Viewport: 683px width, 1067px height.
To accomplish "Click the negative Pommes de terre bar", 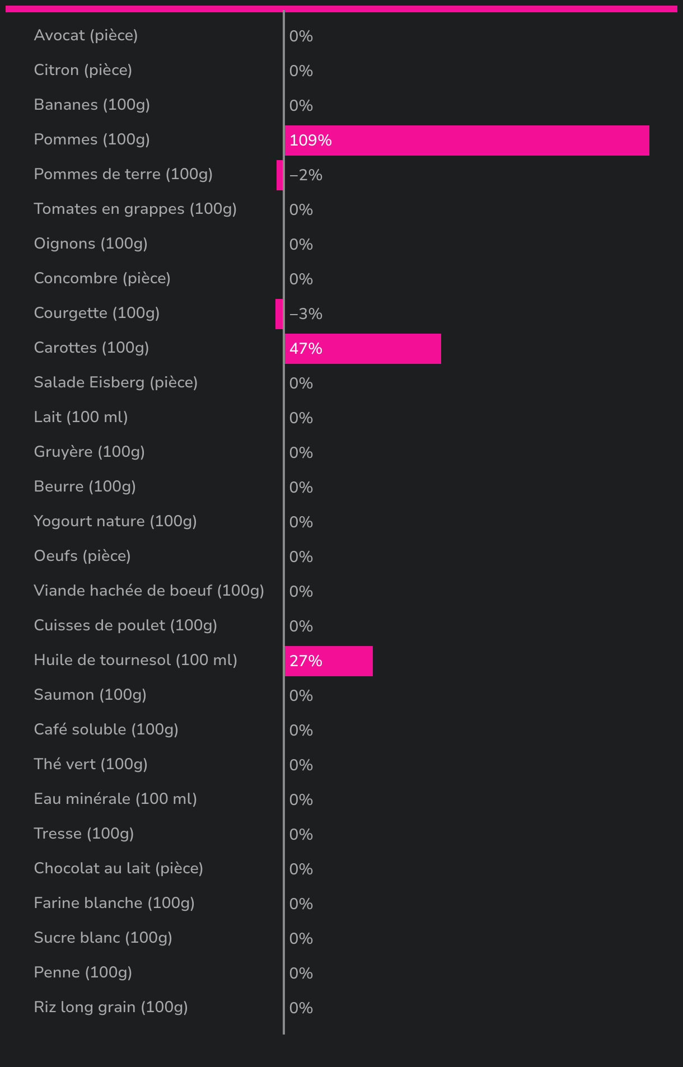I will coord(280,175).
